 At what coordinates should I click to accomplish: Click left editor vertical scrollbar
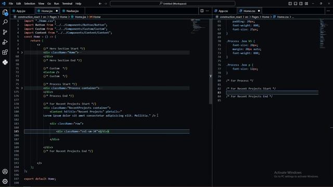click(x=210, y=61)
